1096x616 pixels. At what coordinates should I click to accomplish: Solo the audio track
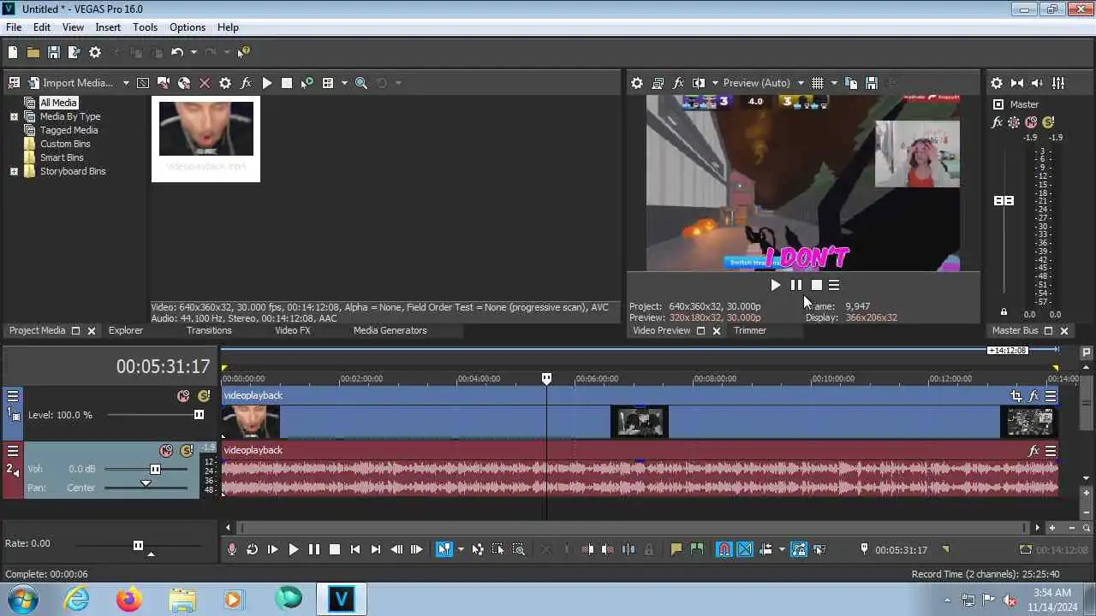tap(186, 451)
